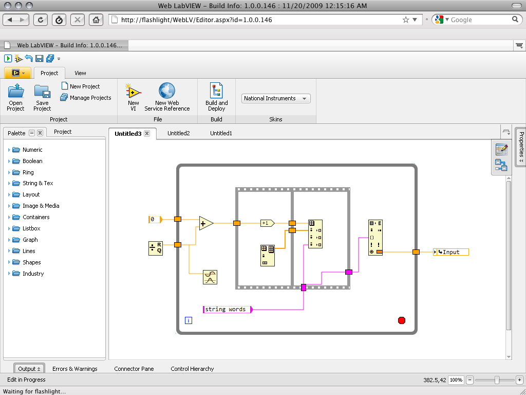Image resolution: width=526 pixels, height=395 pixels.
Task: Click the Save Project icon
Action: pyautogui.click(x=42, y=92)
